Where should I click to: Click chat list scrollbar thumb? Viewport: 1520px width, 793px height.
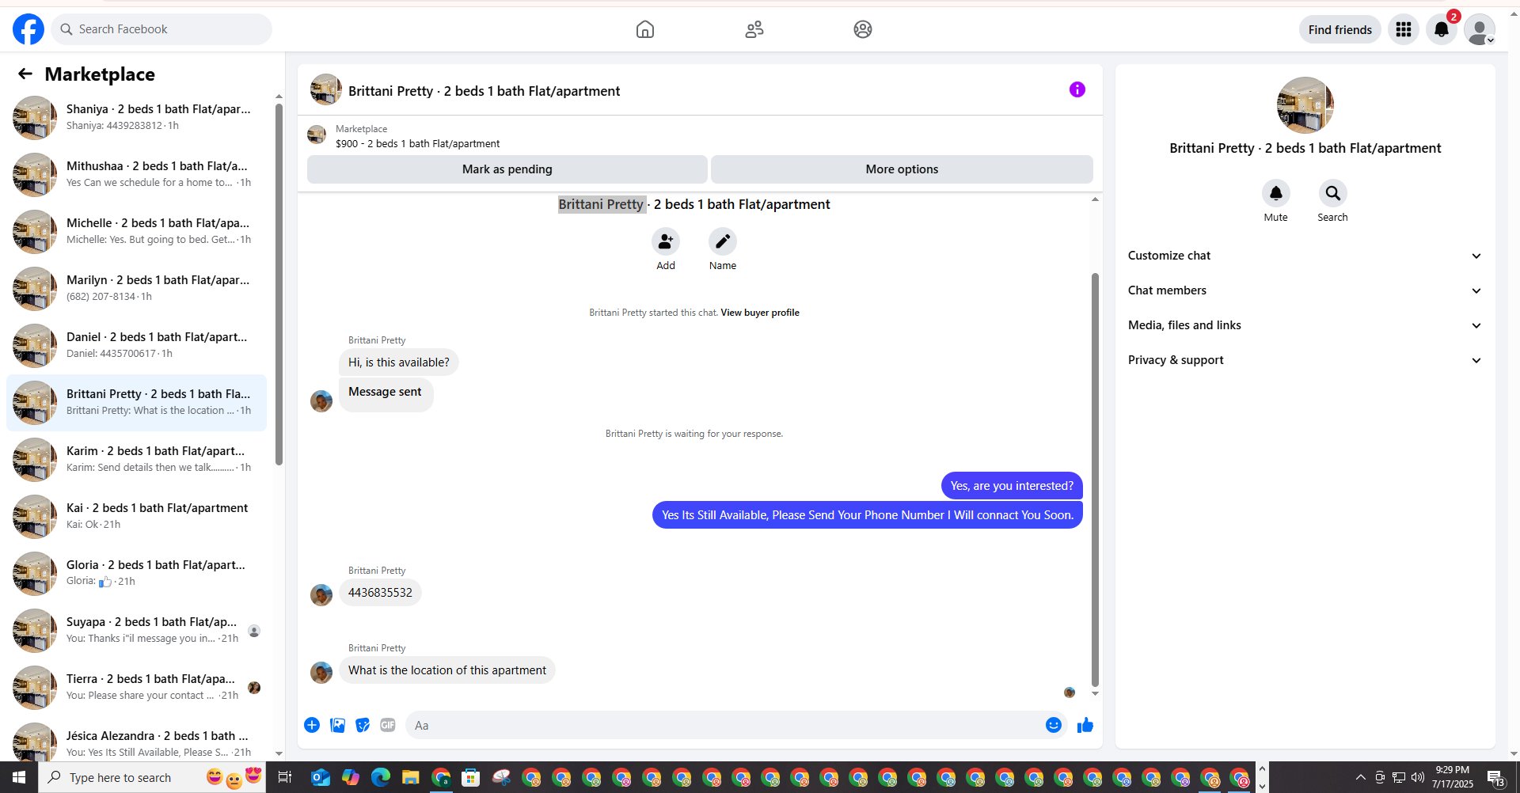click(279, 284)
